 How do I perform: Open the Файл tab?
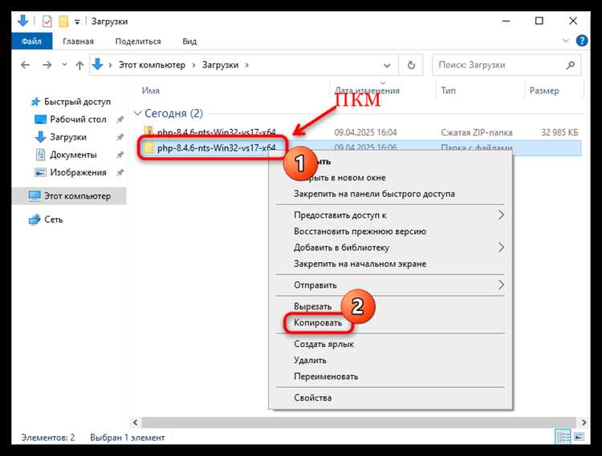(x=31, y=41)
